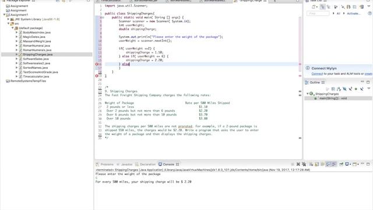Minimize the Outline panel

point(362,82)
